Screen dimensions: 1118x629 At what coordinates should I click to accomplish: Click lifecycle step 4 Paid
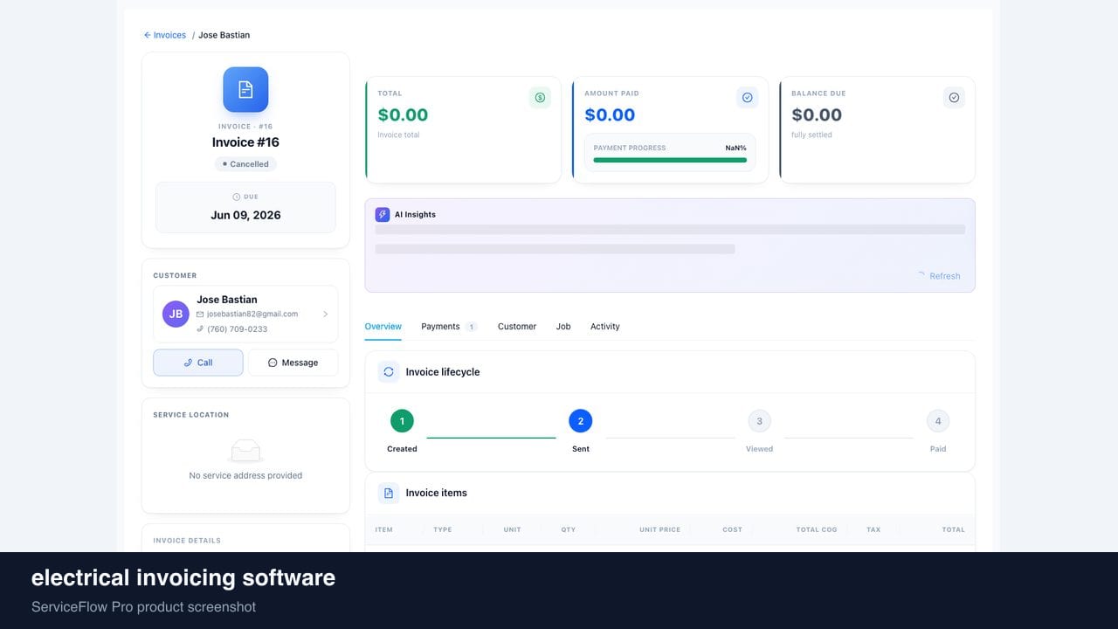(938, 421)
